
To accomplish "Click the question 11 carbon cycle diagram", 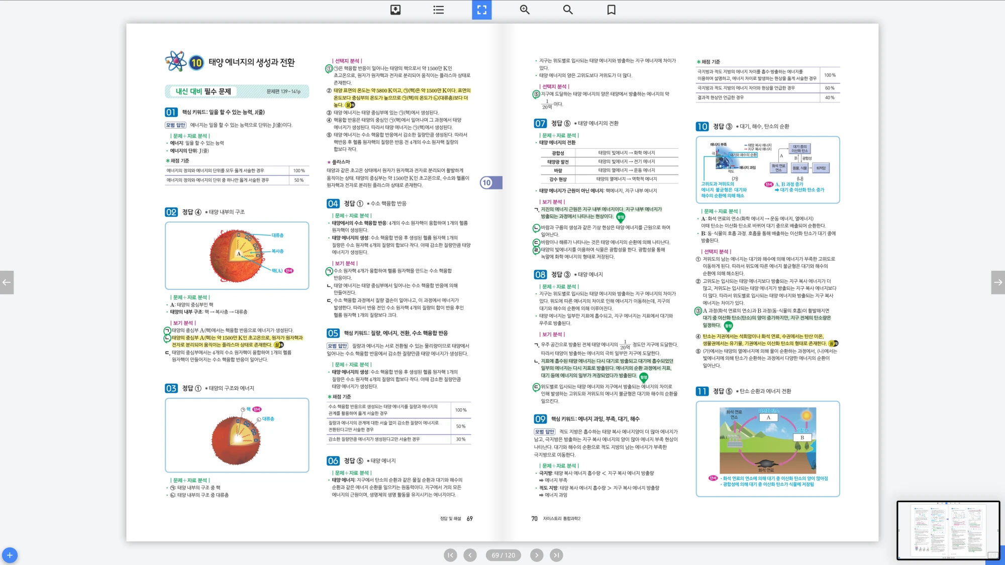I will pos(767,440).
